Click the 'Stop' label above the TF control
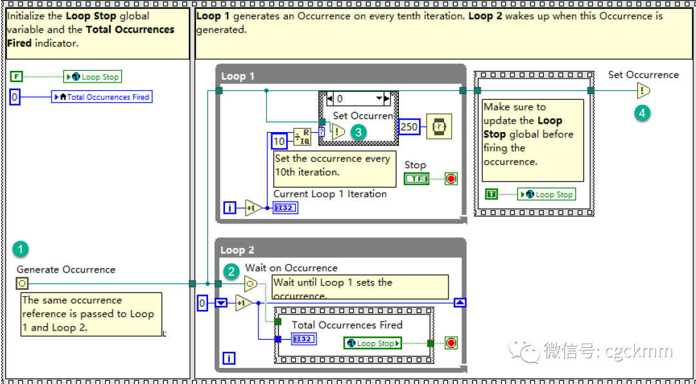 pyautogui.click(x=415, y=165)
